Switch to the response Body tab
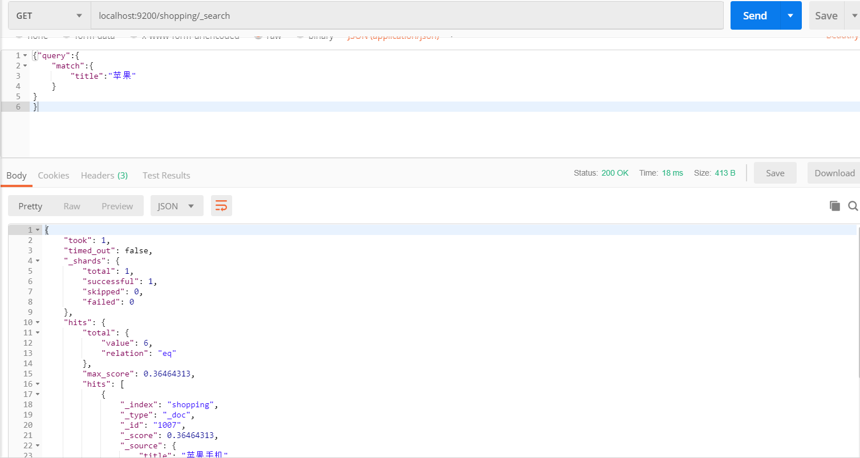860x458 pixels. pyautogui.click(x=17, y=175)
